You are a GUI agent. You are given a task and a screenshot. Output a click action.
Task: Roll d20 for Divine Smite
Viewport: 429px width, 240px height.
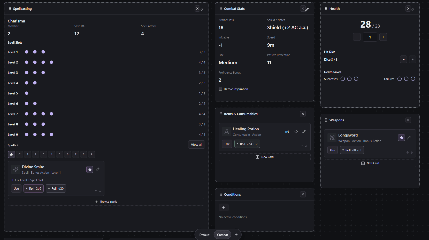[56, 188]
